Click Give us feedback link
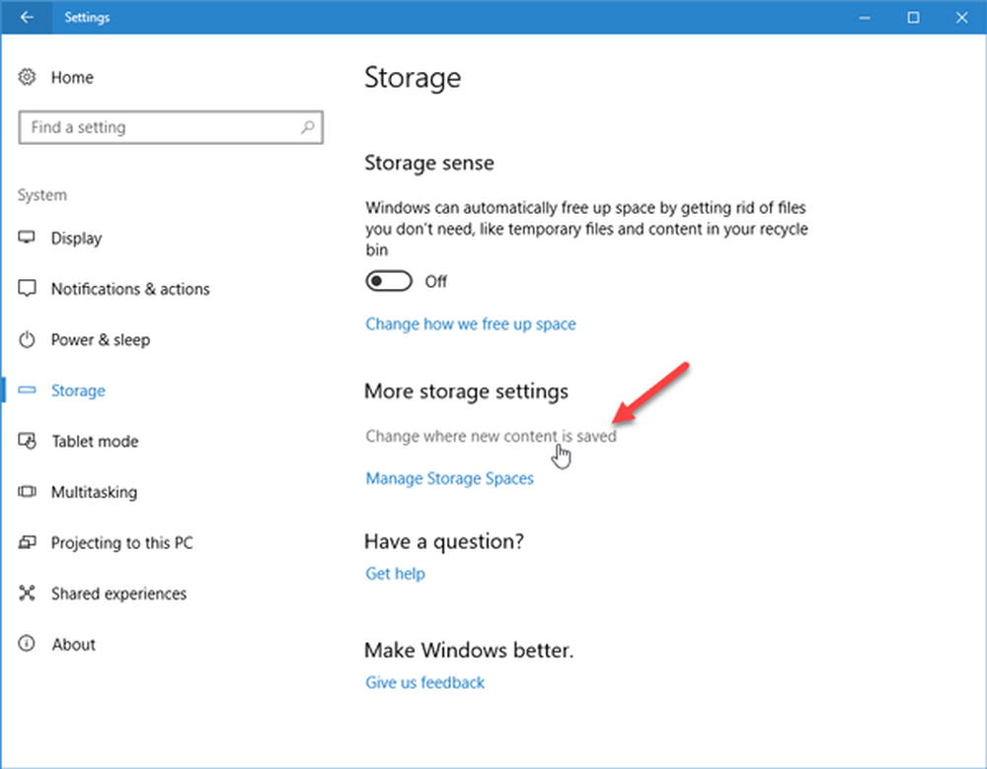This screenshot has height=769, width=987. pos(424,682)
